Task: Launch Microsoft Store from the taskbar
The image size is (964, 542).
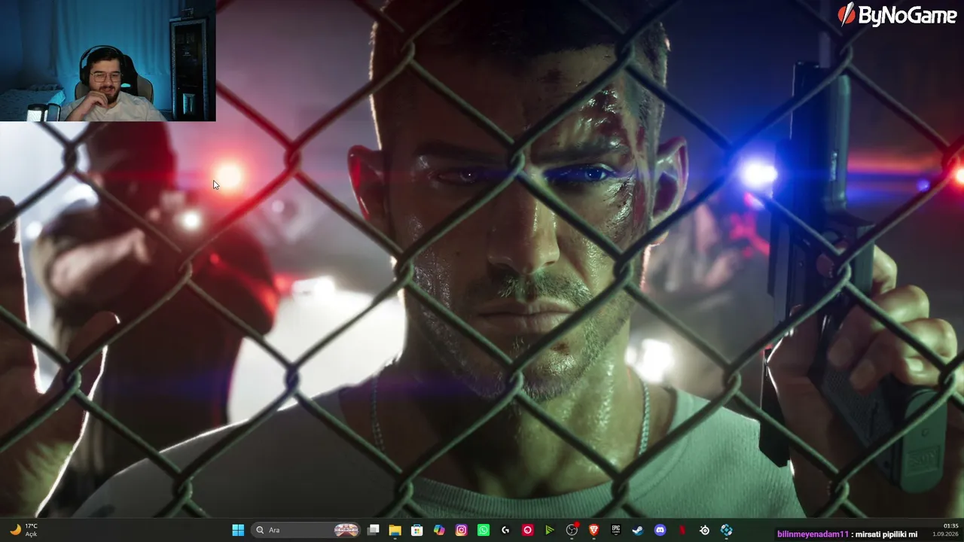Action: tap(416, 530)
